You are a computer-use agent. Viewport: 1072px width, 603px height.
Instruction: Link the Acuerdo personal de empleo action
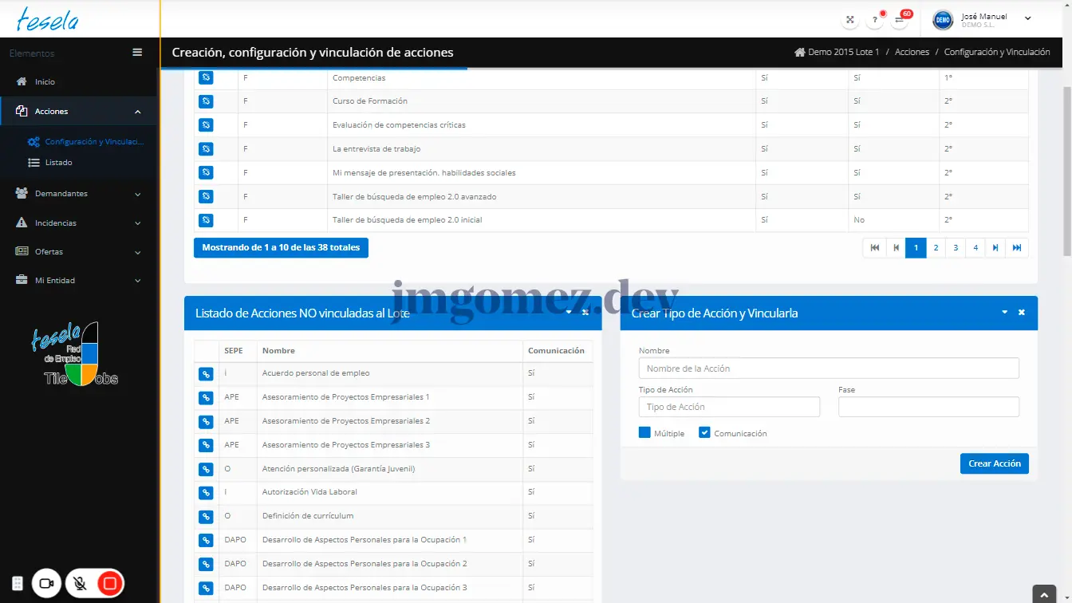(206, 374)
